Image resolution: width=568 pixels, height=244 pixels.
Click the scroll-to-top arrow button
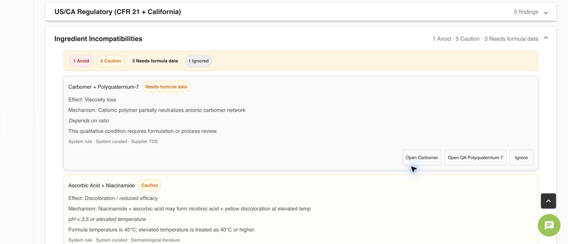tap(548, 201)
